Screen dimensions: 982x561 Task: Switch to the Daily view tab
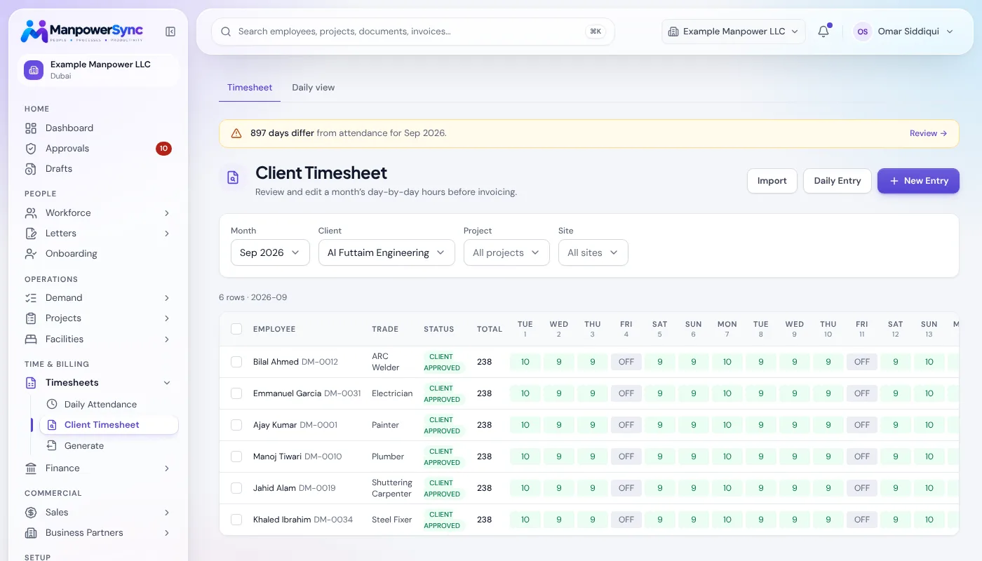point(314,88)
